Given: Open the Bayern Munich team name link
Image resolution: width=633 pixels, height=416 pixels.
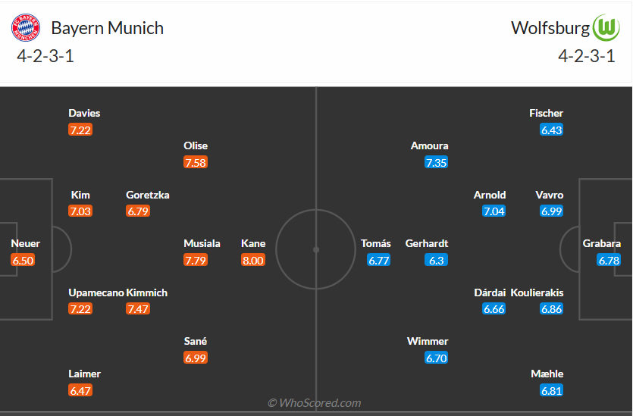Looking at the screenshot, I should [x=107, y=29].
